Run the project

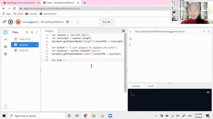106,22
